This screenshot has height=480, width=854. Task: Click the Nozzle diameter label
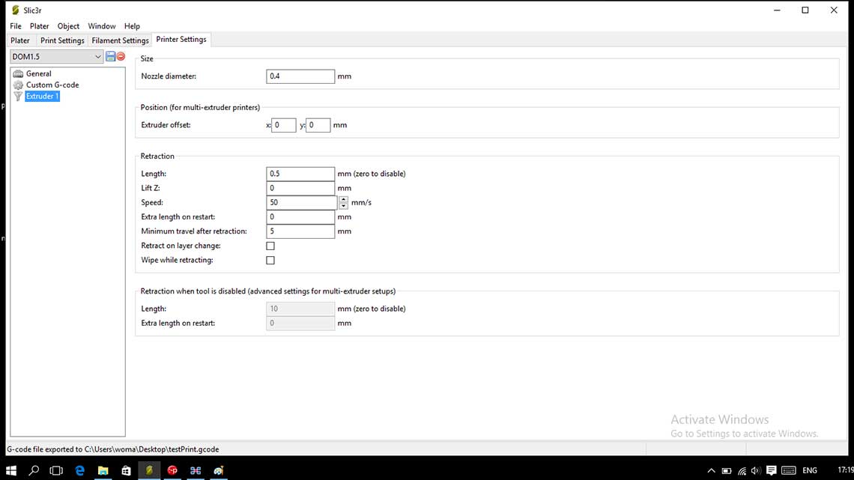(x=169, y=76)
